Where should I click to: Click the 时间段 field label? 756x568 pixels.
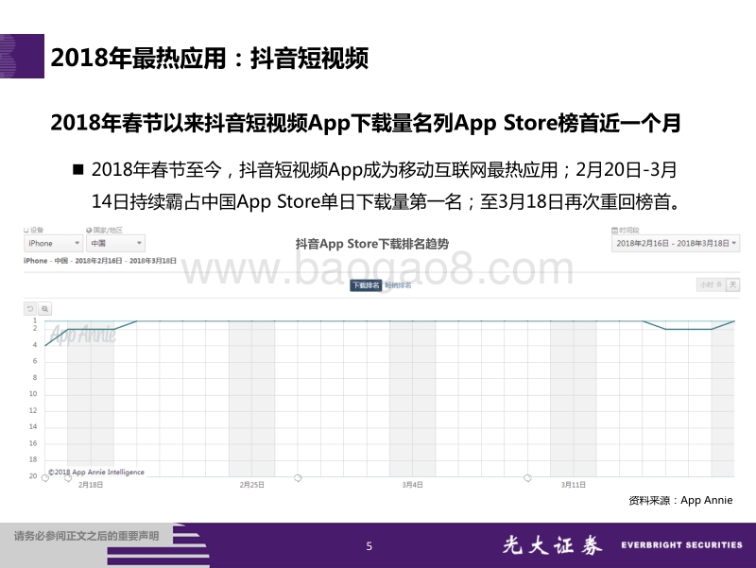(x=629, y=230)
